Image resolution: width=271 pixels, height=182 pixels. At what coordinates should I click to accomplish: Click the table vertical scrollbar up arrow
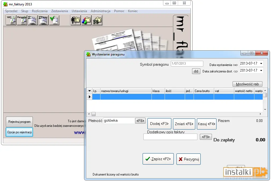click(265, 90)
